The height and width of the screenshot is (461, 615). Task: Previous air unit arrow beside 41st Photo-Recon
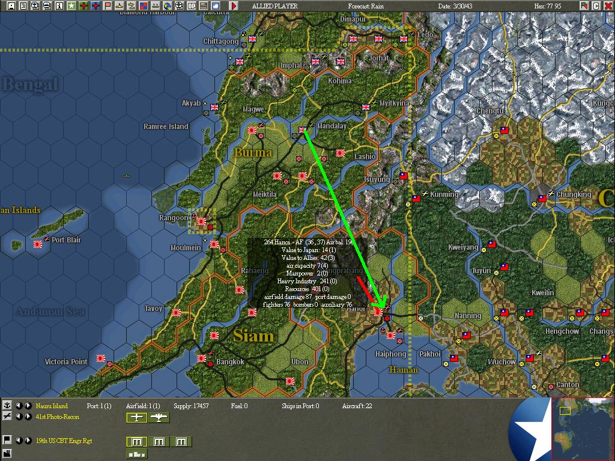tap(19, 417)
